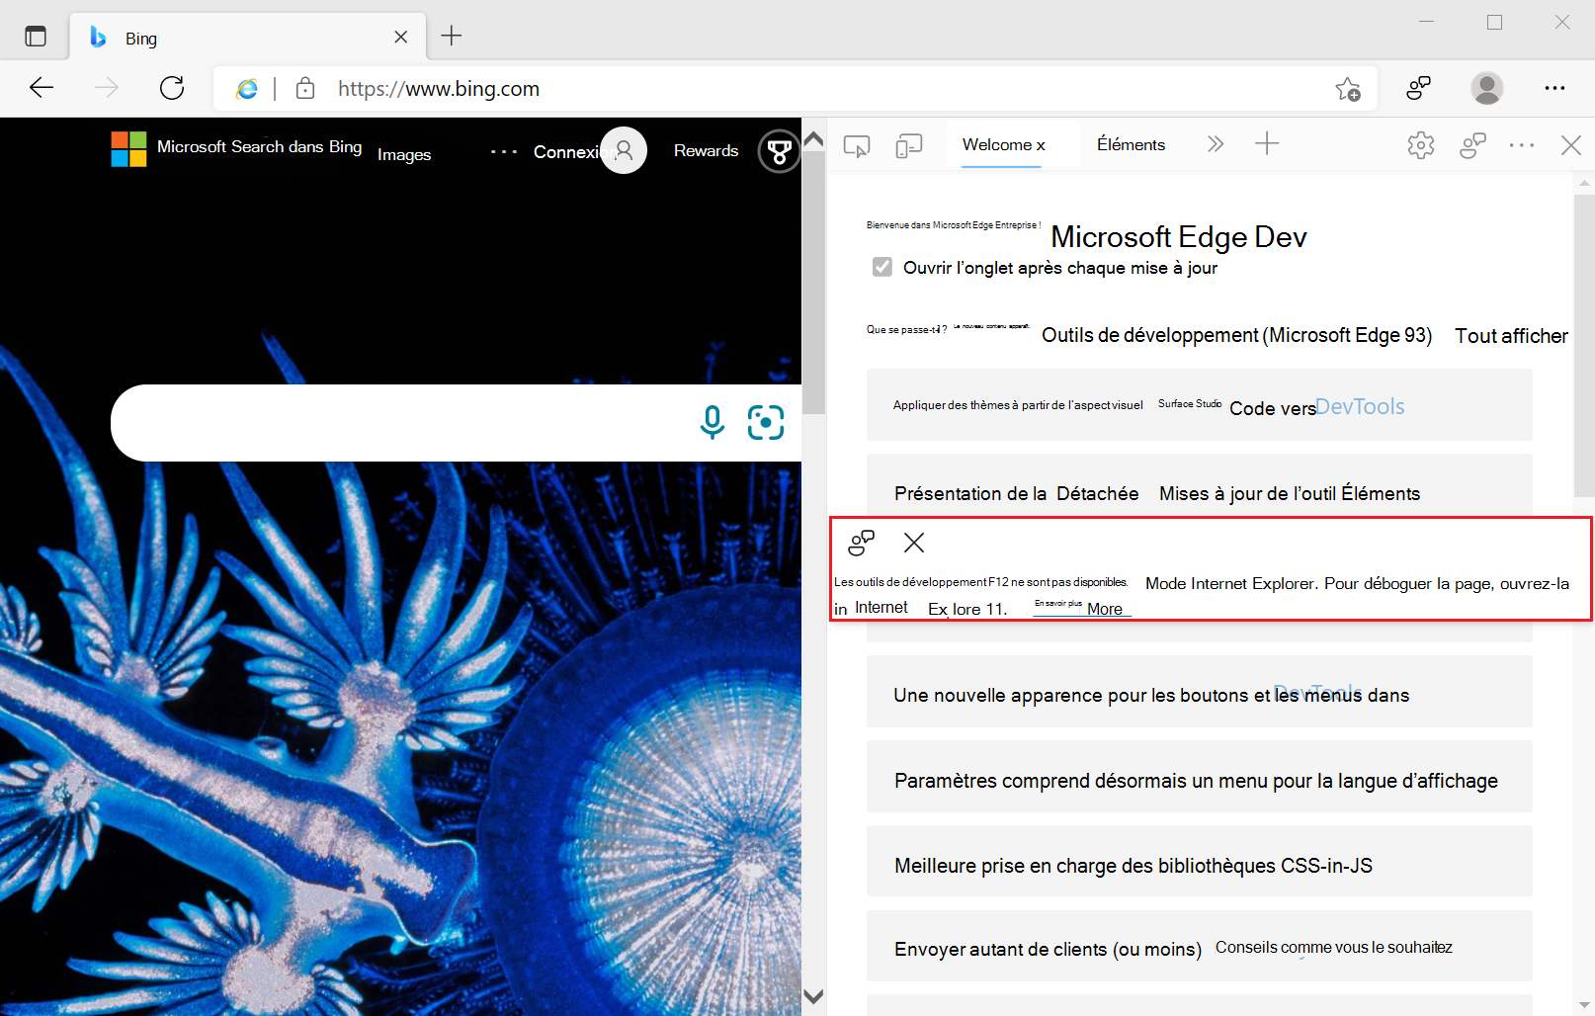The height and width of the screenshot is (1016, 1595).
Task: Open Bing sign-in account avatar
Action: [x=624, y=150]
